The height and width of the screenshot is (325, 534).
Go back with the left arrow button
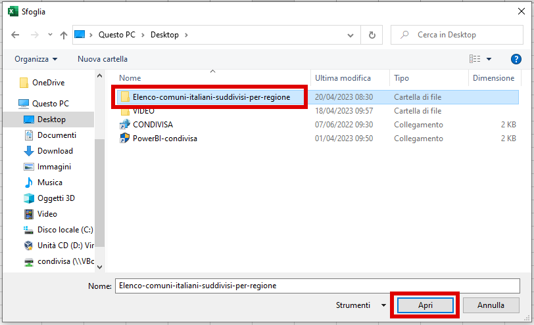pyautogui.click(x=15, y=35)
